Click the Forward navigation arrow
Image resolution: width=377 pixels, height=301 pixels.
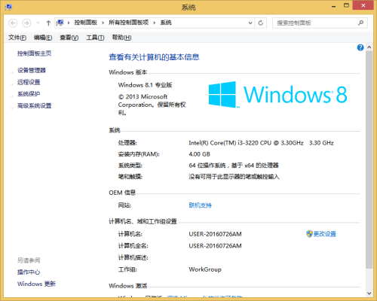[26, 23]
